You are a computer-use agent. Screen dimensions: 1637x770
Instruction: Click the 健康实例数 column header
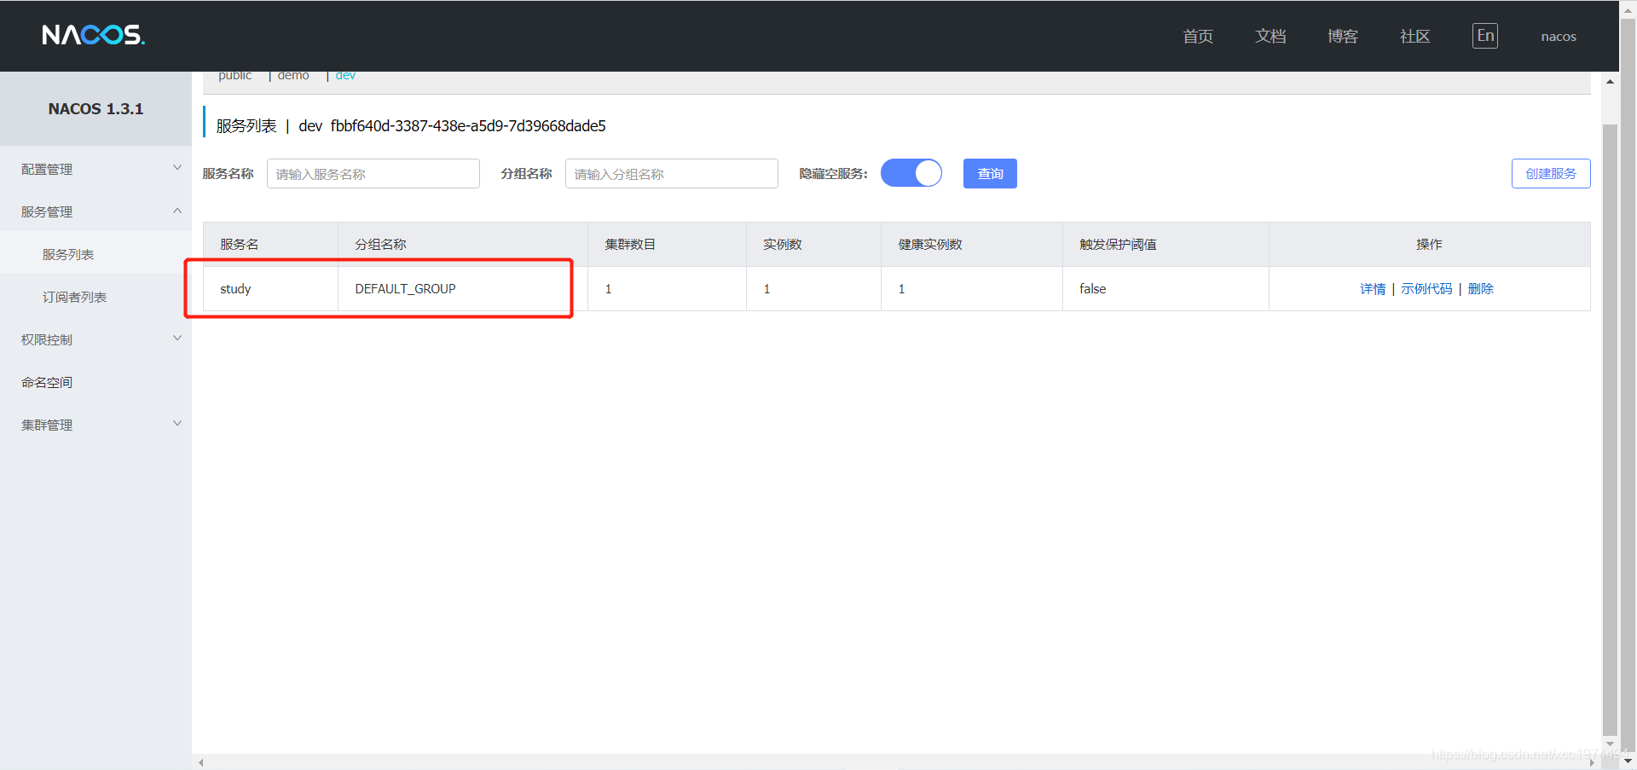(972, 245)
